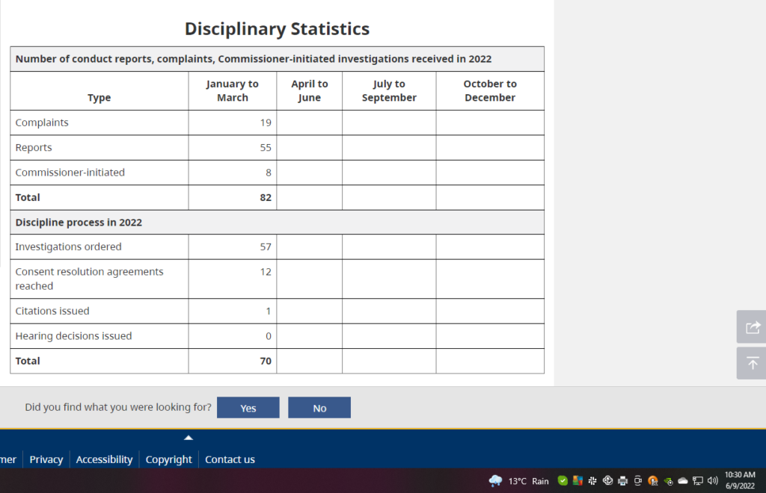This screenshot has height=493, width=766.
Task: Click the orange circular tray icon
Action: [x=653, y=481]
